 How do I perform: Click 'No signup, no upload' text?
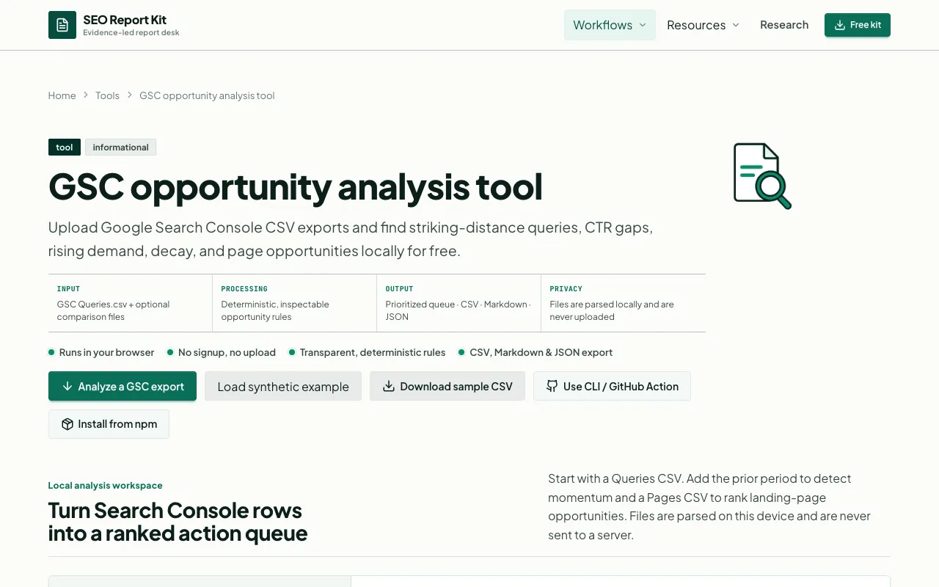(x=227, y=352)
